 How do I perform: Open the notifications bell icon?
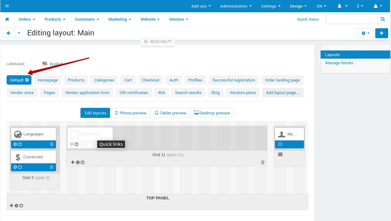[x=339, y=6]
